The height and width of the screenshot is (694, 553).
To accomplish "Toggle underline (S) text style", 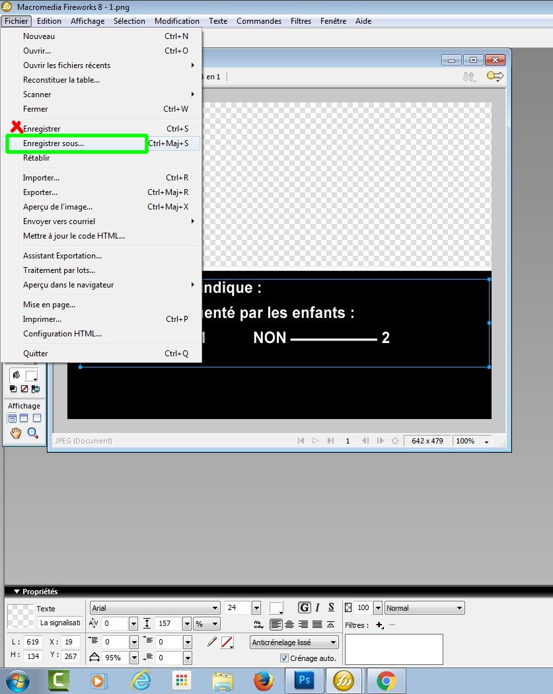I will (x=332, y=607).
